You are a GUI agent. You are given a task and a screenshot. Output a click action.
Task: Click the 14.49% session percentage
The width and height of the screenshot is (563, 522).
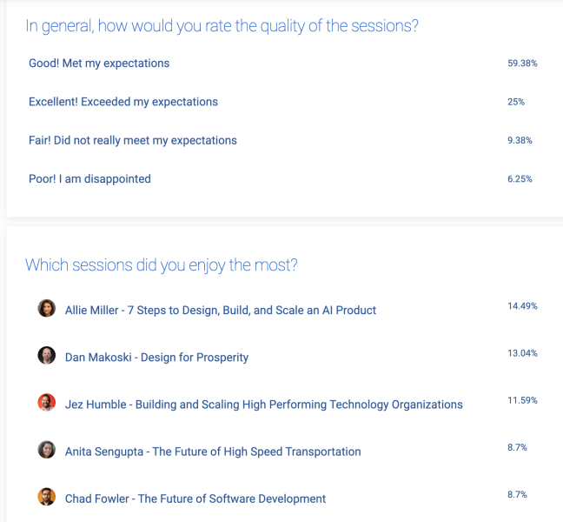522,306
